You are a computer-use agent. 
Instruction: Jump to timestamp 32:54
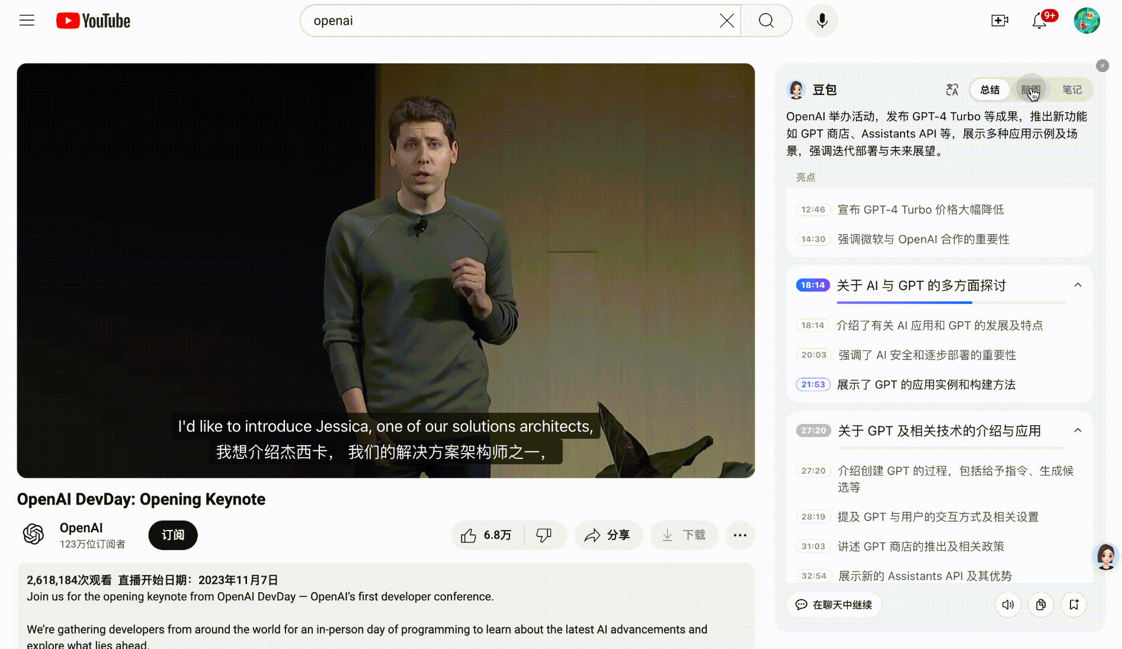pyautogui.click(x=813, y=576)
